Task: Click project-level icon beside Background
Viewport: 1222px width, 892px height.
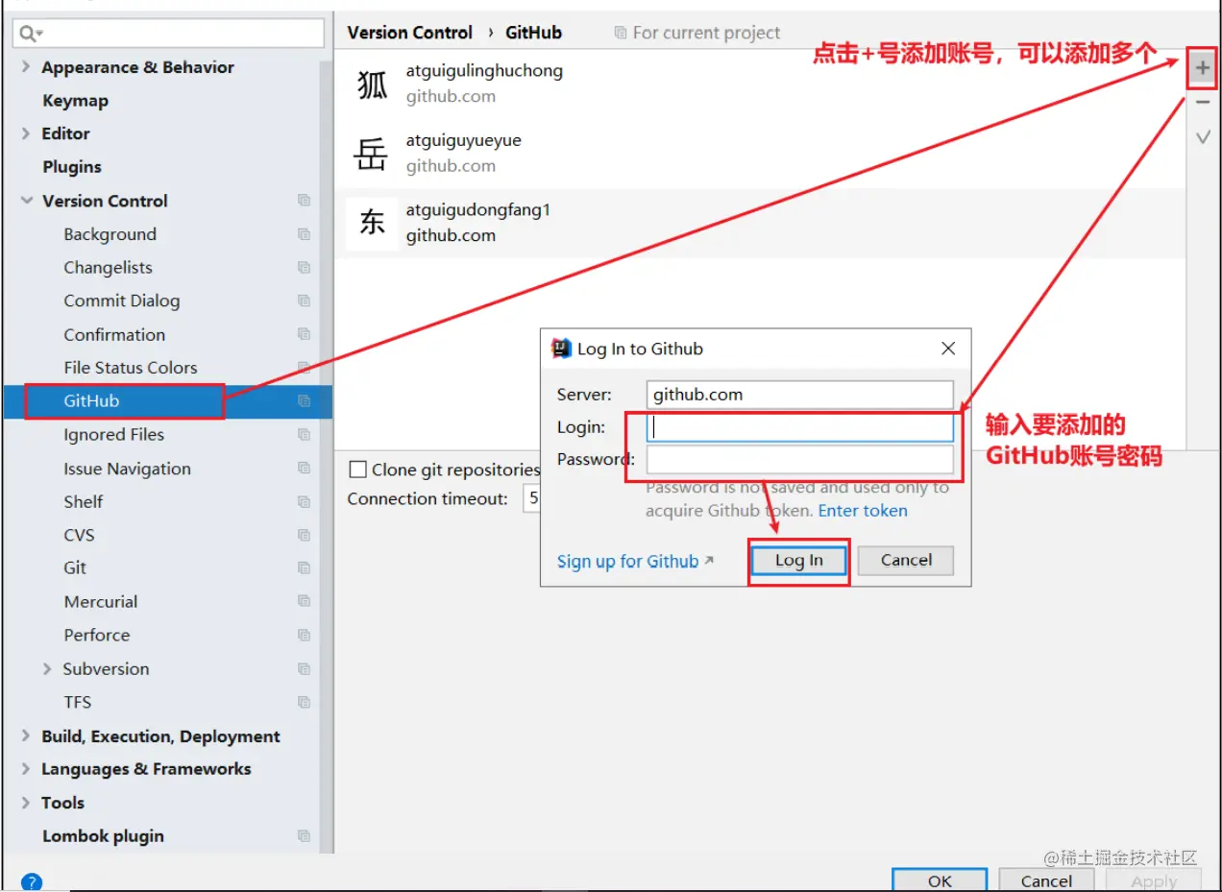Action: click(304, 234)
